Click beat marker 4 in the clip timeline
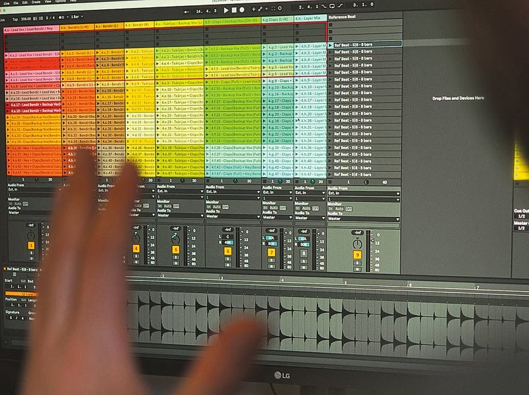Viewport: 529px width, 395px height. [x=282, y=280]
